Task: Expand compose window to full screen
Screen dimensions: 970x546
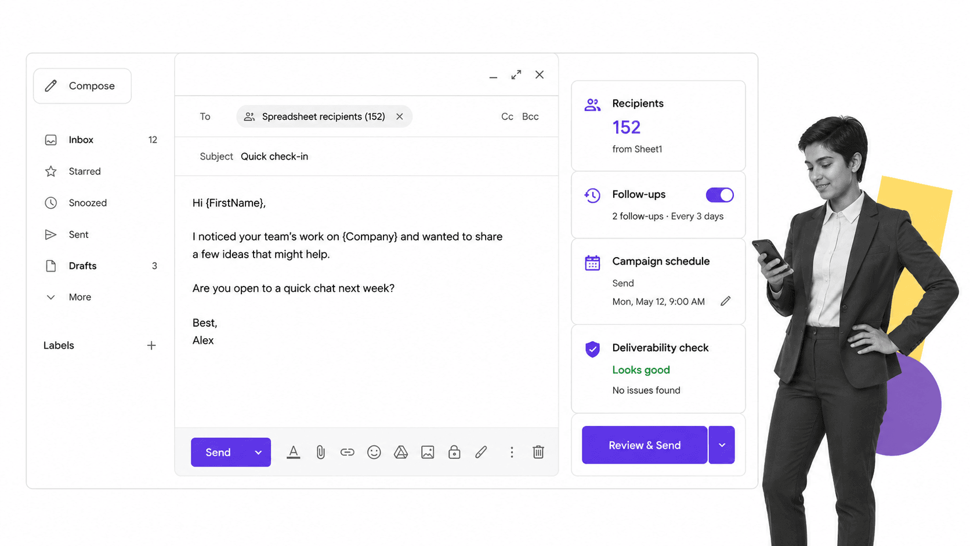Action: pyautogui.click(x=516, y=75)
